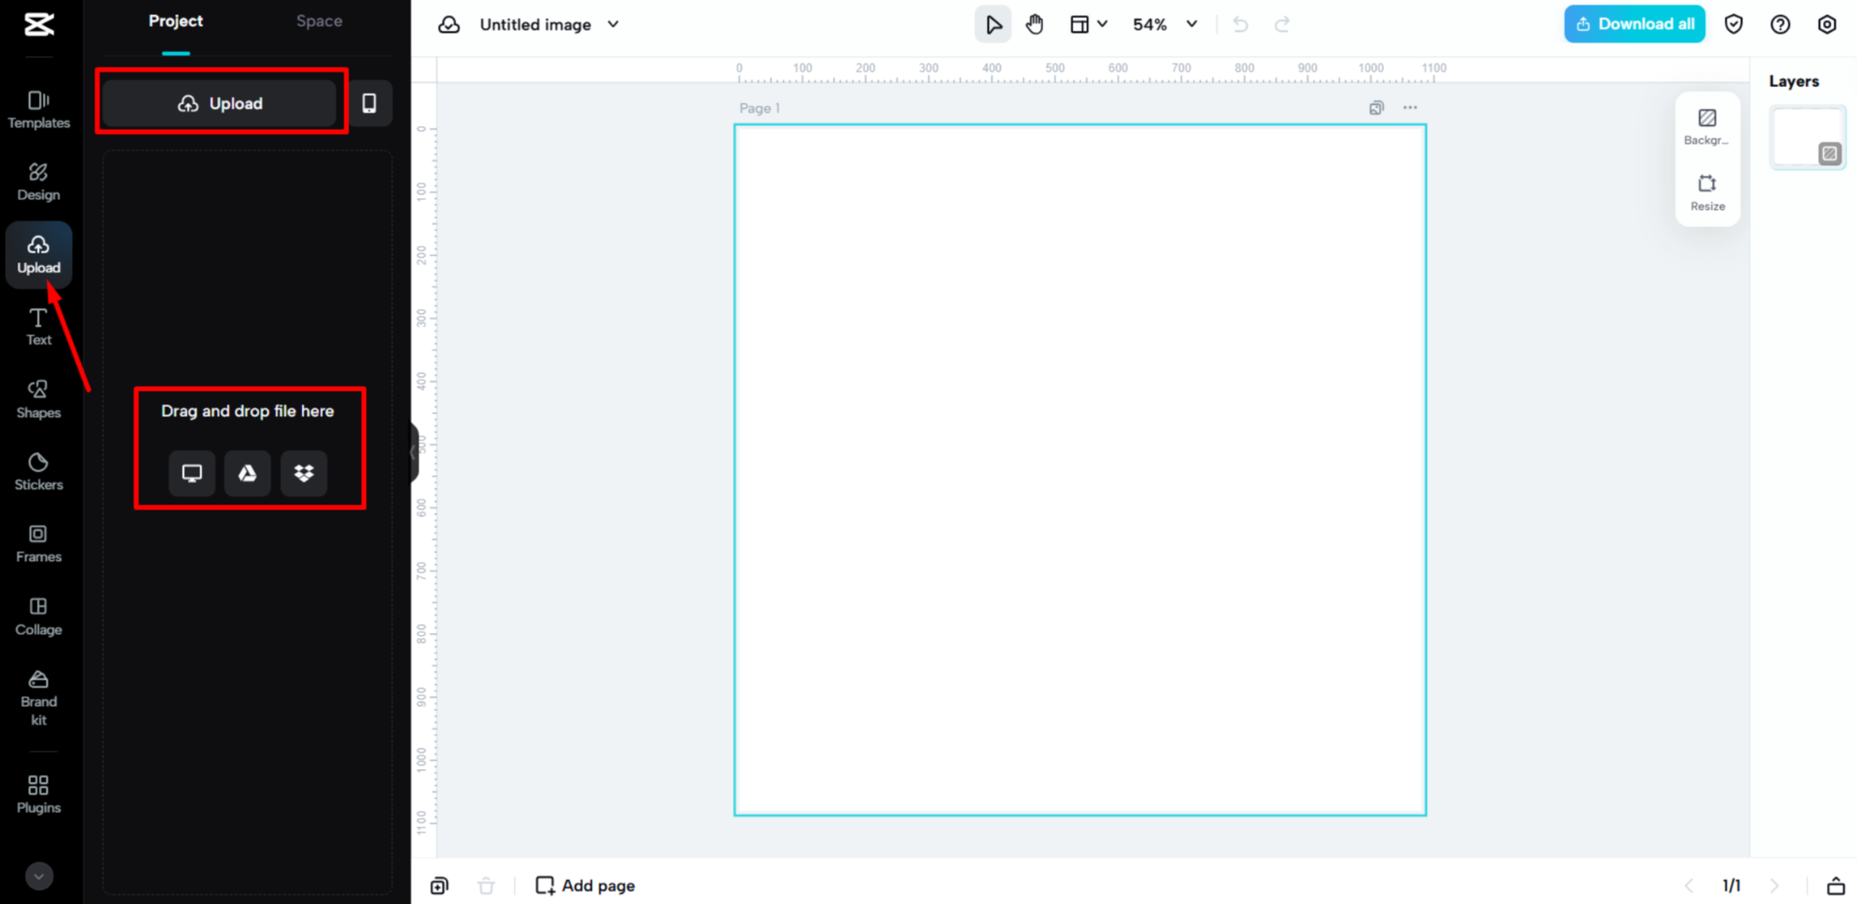1857x904 pixels.
Task: Open the Templates panel
Action: 38,107
